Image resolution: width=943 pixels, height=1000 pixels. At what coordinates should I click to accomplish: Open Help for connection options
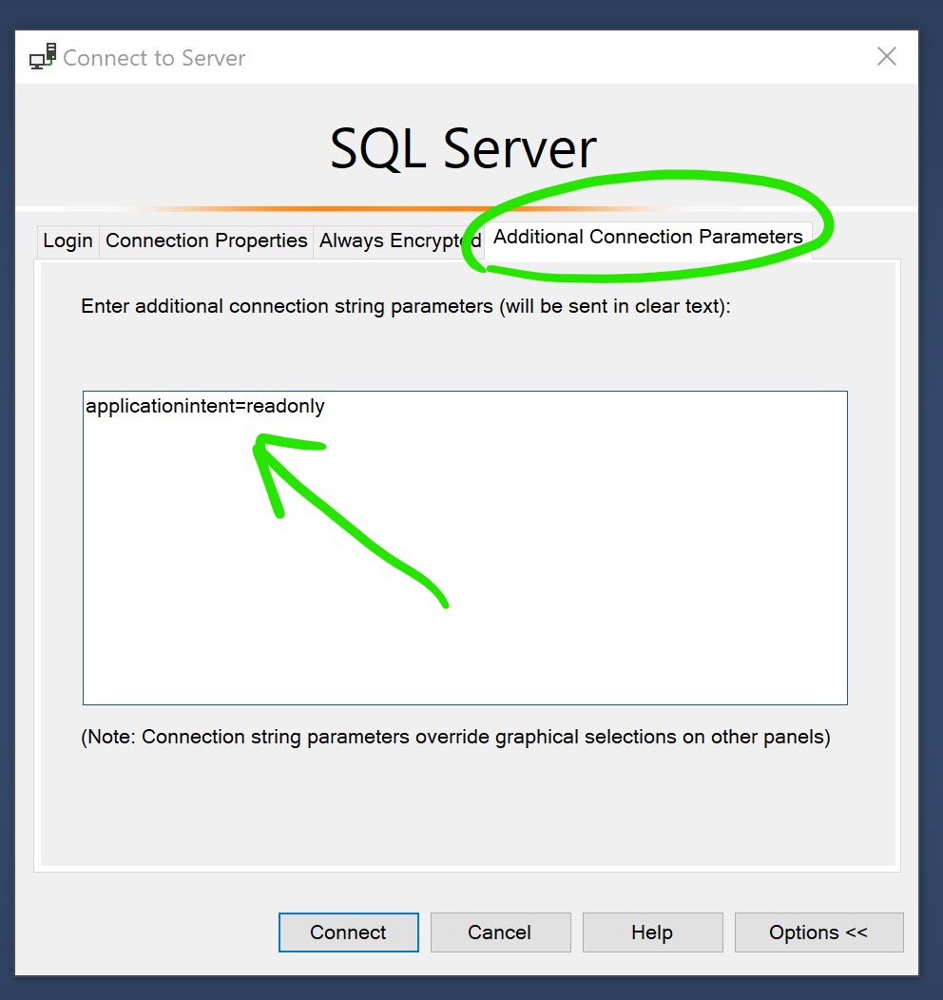click(x=652, y=933)
